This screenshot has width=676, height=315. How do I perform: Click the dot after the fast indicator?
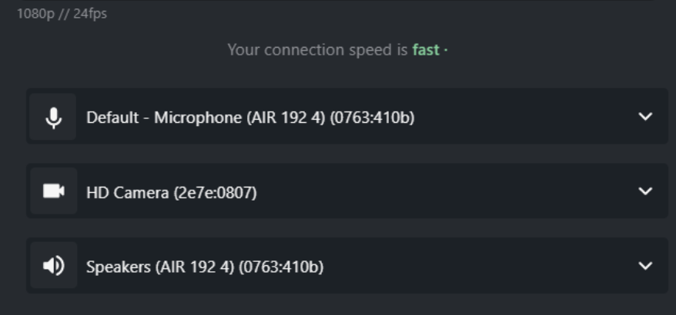(x=446, y=51)
